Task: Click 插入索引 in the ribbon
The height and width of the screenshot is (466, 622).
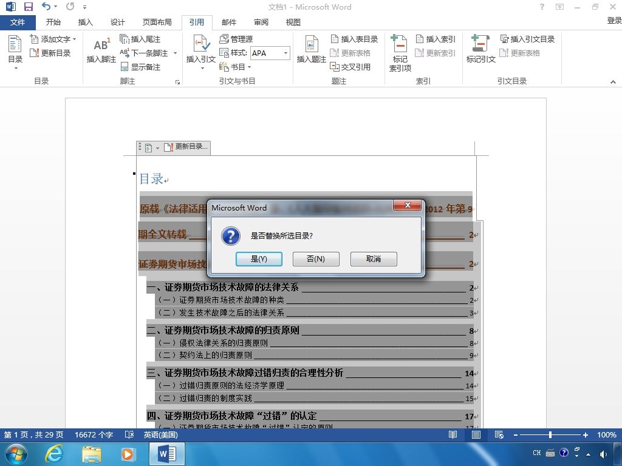Action: coord(436,39)
